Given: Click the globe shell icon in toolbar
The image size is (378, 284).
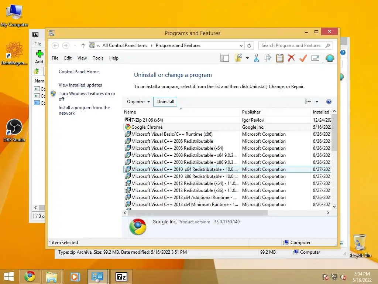Looking at the screenshot, I should click(x=330, y=58).
